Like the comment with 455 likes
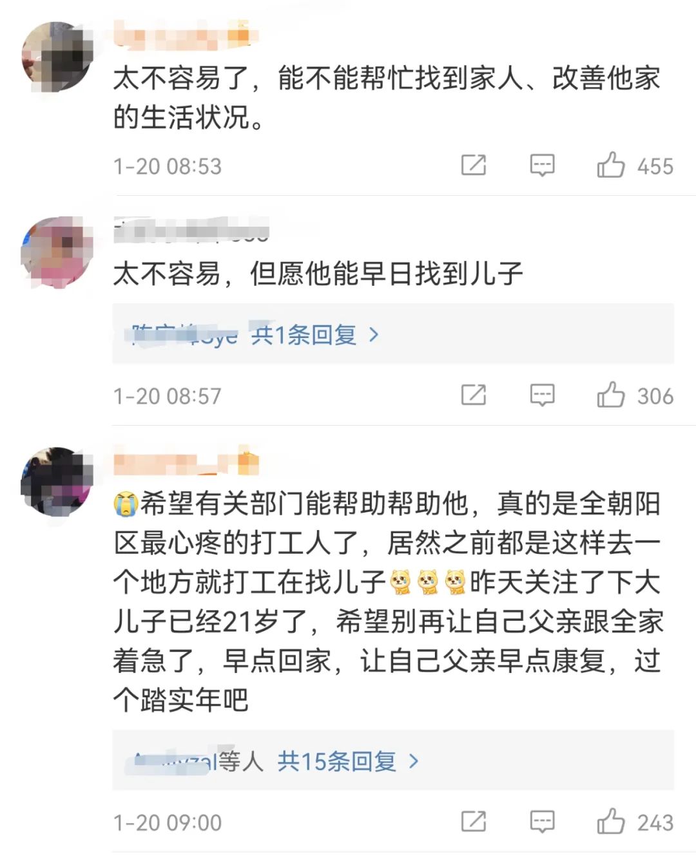Screen dimensions: 696x861 pyautogui.click(x=611, y=165)
